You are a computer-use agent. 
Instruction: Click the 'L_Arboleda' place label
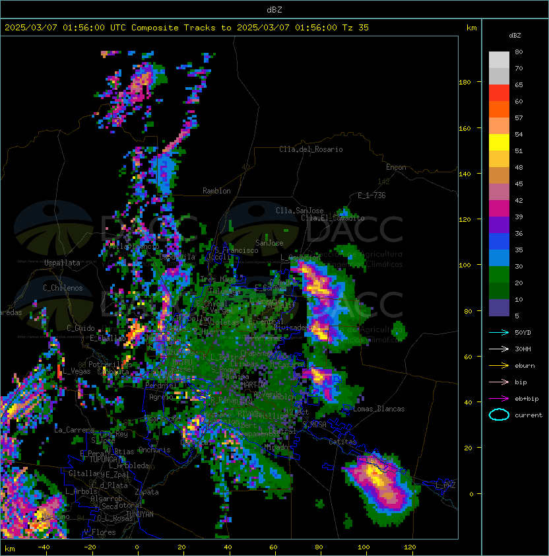129,466
